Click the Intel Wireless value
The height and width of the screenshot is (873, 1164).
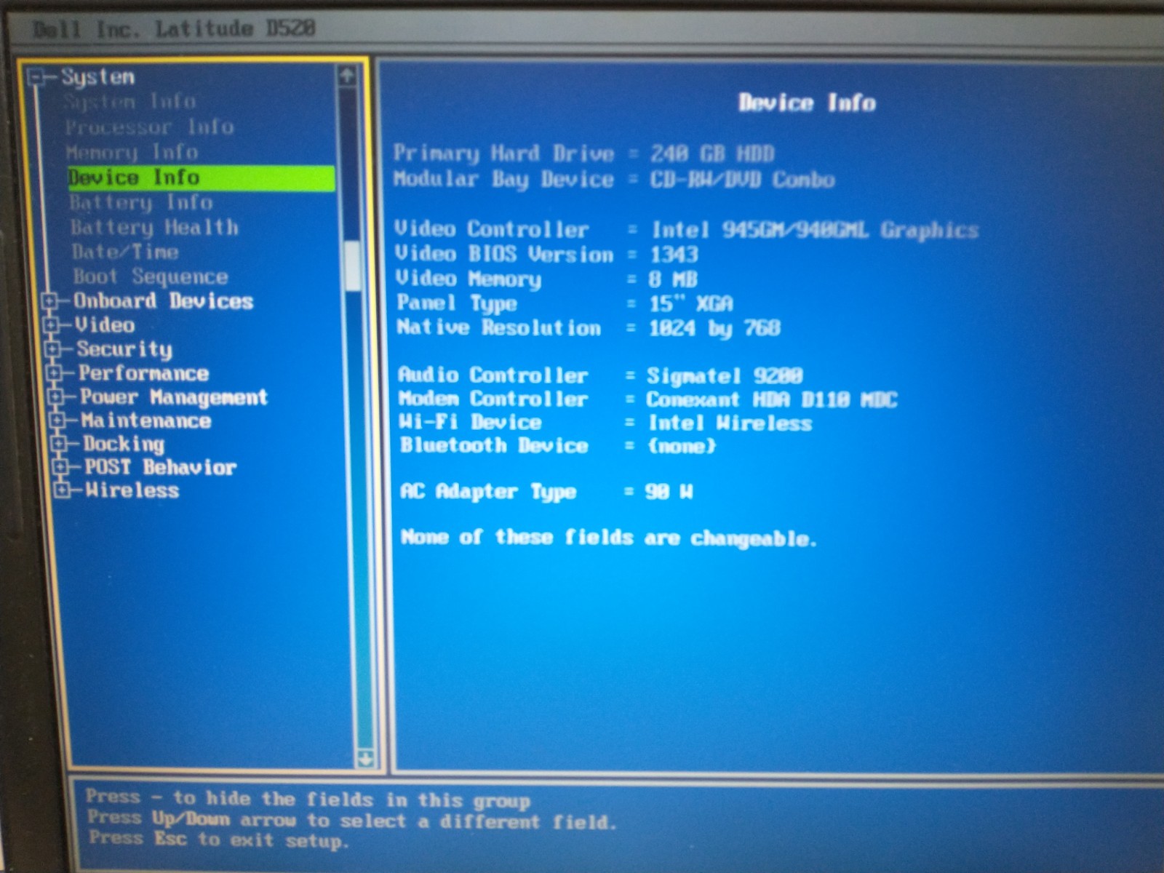pyautogui.click(x=730, y=423)
